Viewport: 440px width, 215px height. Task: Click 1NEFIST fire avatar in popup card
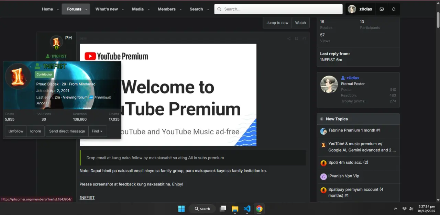coord(18,76)
